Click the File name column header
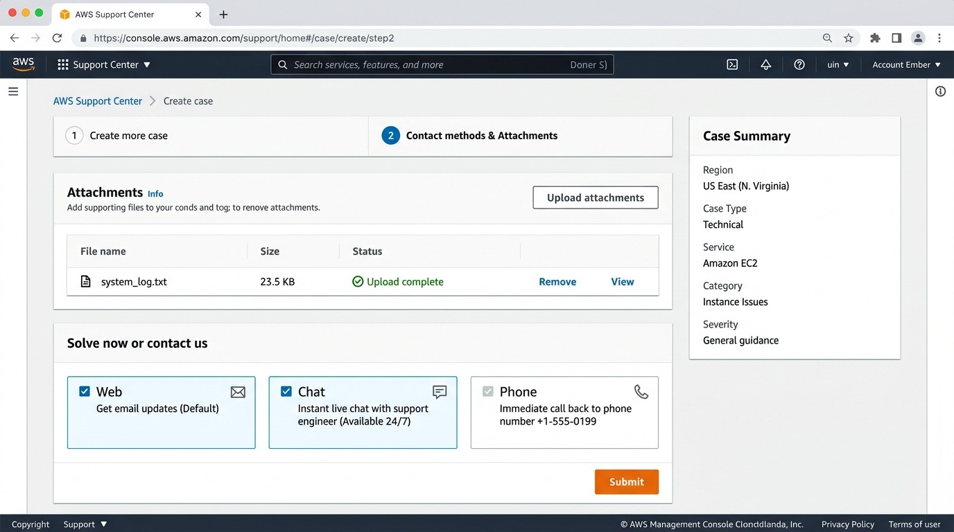Image resolution: width=954 pixels, height=532 pixels. (103, 251)
